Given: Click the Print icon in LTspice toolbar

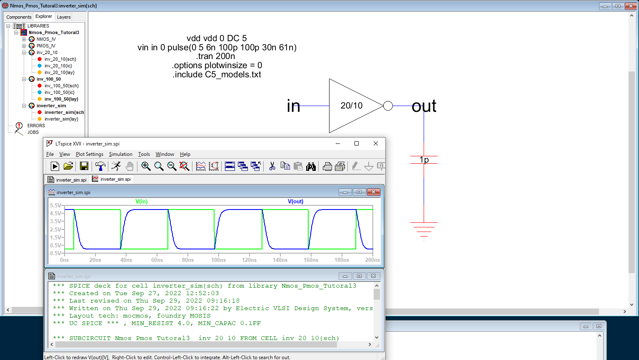Looking at the screenshot, I should pyautogui.click(x=340, y=166).
